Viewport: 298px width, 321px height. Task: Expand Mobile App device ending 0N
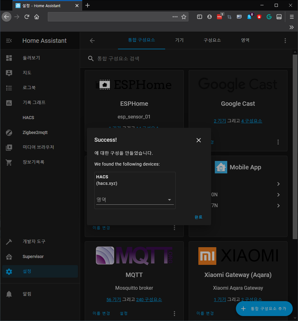pos(278,195)
